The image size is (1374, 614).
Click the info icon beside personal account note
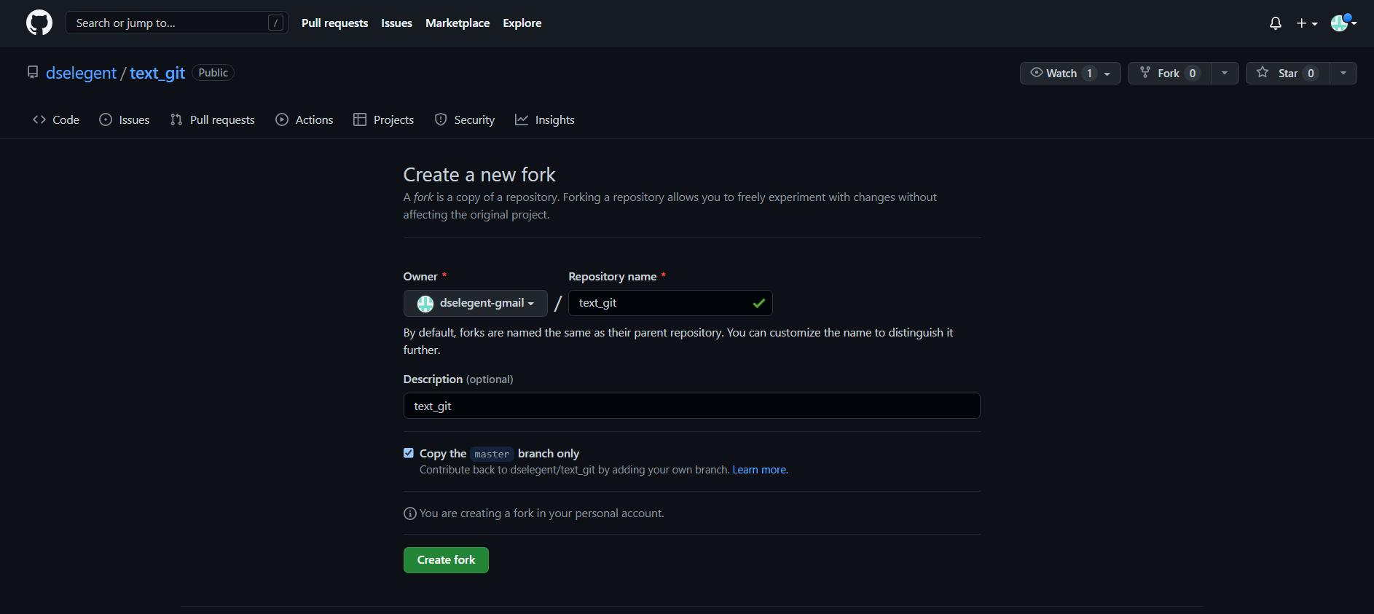[410, 513]
